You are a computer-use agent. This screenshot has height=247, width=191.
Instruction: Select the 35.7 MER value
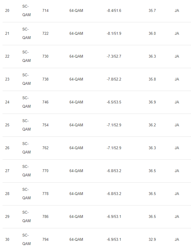[x=152, y=10]
